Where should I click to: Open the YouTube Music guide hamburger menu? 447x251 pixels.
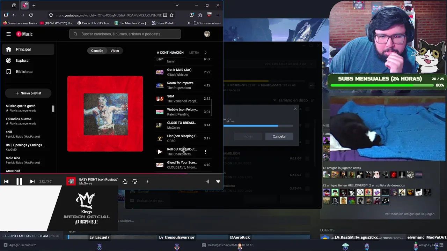(x=8, y=34)
